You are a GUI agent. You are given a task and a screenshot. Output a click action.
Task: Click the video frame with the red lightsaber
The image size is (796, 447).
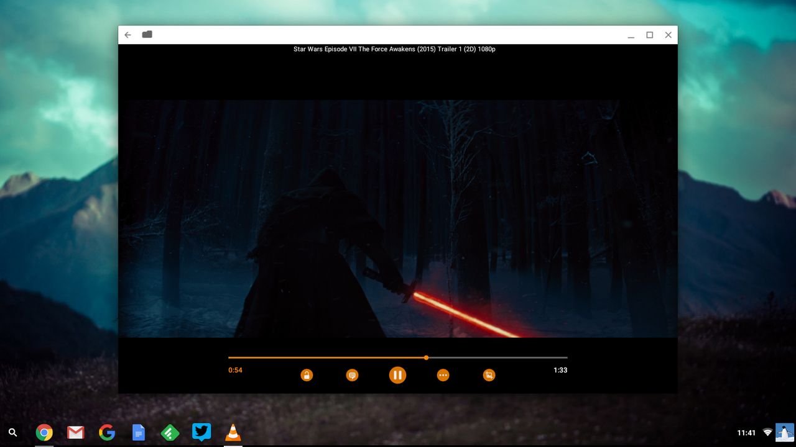coord(398,219)
